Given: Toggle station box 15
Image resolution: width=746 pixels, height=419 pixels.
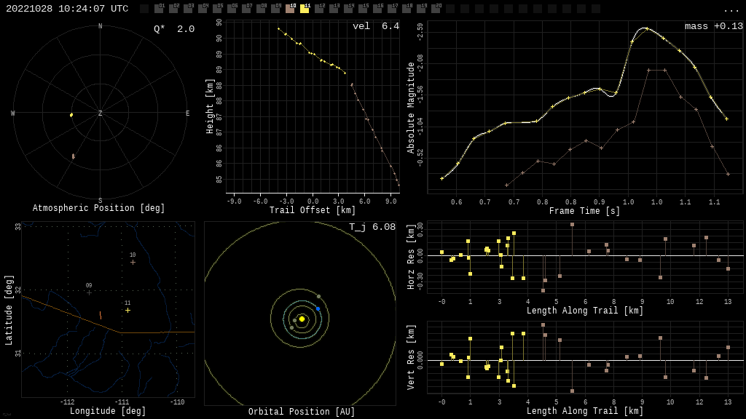Looking at the screenshot, I should point(363,9).
